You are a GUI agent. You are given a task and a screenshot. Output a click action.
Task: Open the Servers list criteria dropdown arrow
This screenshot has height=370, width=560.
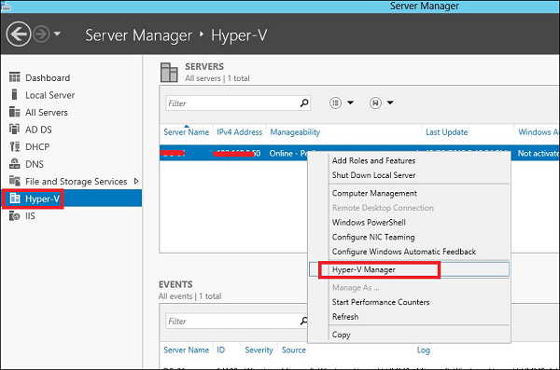pos(351,103)
